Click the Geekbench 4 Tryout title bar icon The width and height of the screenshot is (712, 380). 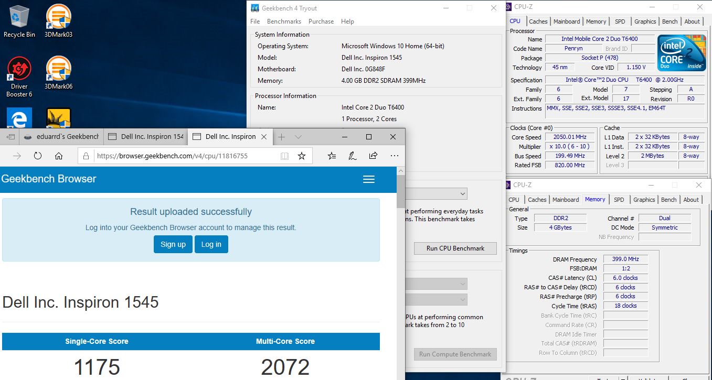[x=254, y=8]
